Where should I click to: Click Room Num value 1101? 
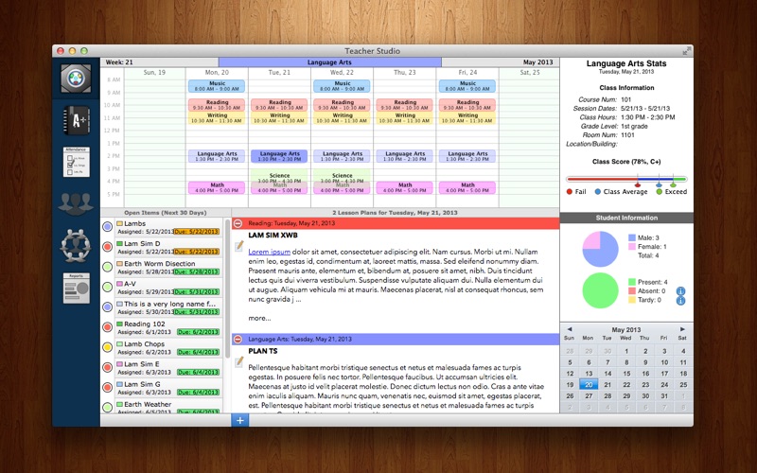(x=627, y=135)
